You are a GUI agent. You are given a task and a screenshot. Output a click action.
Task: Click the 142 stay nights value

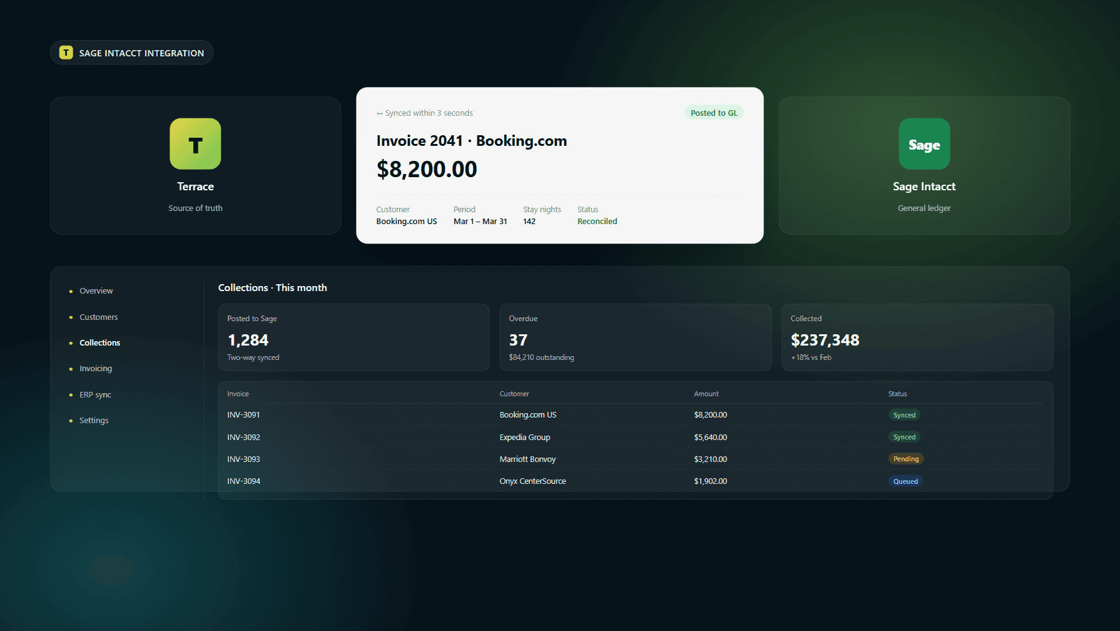(x=529, y=222)
